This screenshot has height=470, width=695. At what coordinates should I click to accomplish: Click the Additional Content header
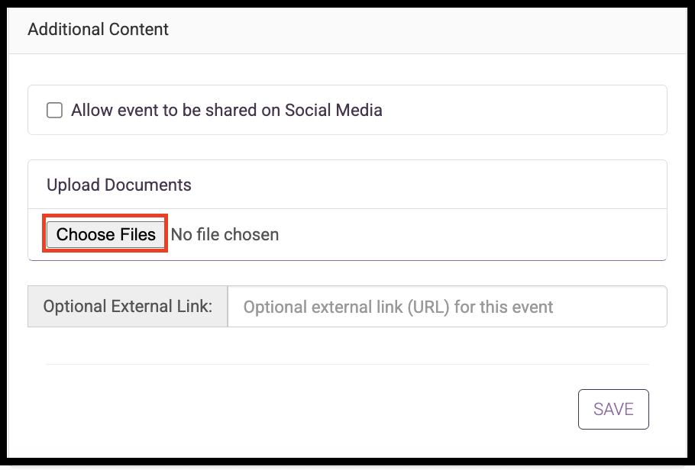pyautogui.click(x=98, y=30)
